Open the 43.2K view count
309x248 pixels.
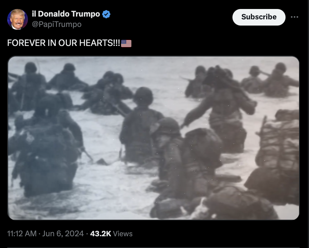point(100,233)
